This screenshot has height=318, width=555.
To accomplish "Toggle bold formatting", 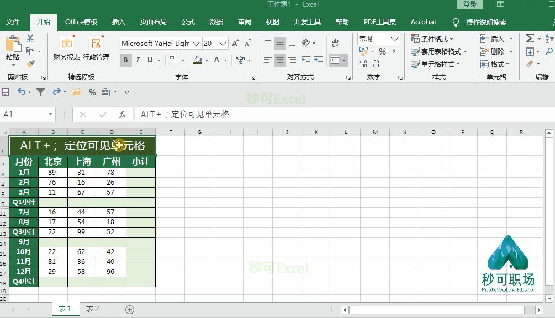I will [x=125, y=60].
